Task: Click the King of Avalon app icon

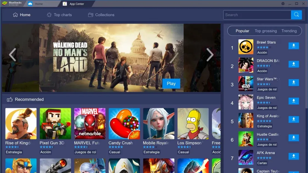Action: click(246, 121)
